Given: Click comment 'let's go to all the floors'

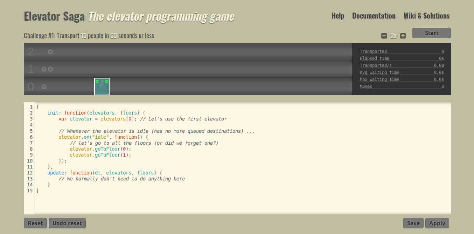Looking at the screenshot, I should (144, 143).
